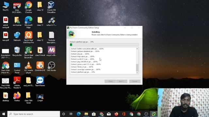Viewport: 209px width, 117px height.
Task: Open the class 12 folder
Action: click(40, 36)
